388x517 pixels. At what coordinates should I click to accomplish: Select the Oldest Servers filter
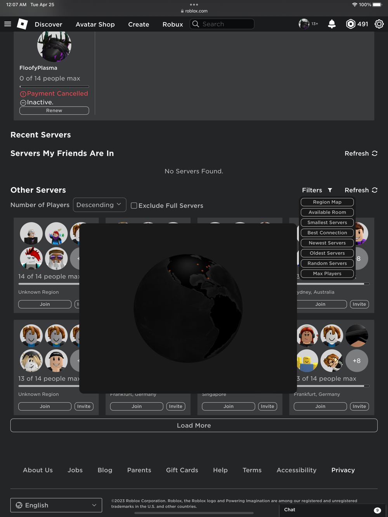point(327,253)
